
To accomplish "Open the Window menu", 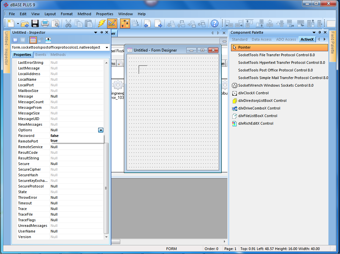I will click(126, 14).
